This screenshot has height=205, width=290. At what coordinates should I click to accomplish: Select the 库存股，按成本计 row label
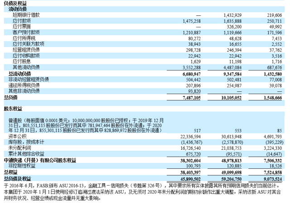click(26, 142)
